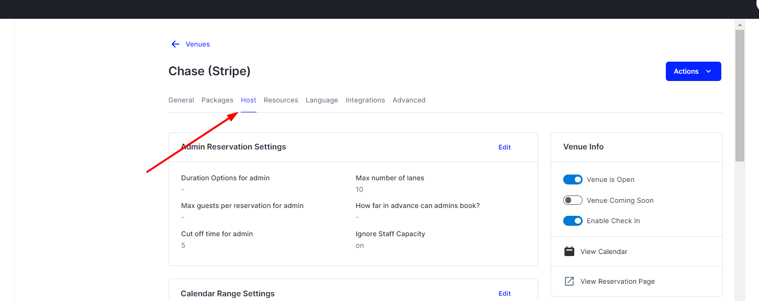The width and height of the screenshot is (759, 301).
Task: Switch to the General tab
Action: pyautogui.click(x=181, y=100)
